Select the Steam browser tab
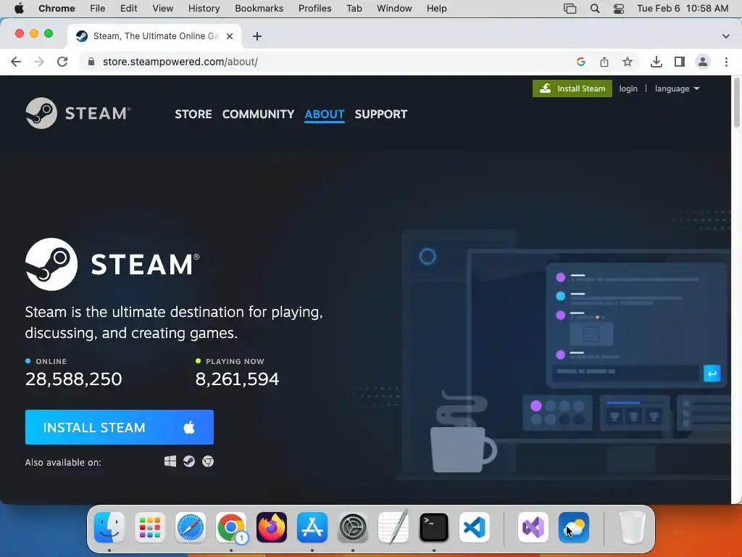This screenshot has height=557, width=742. [155, 36]
